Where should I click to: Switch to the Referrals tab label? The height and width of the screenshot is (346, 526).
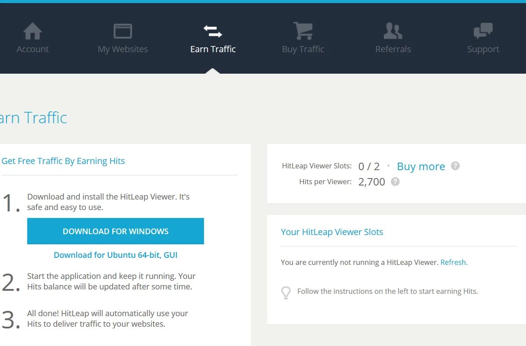tap(393, 49)
